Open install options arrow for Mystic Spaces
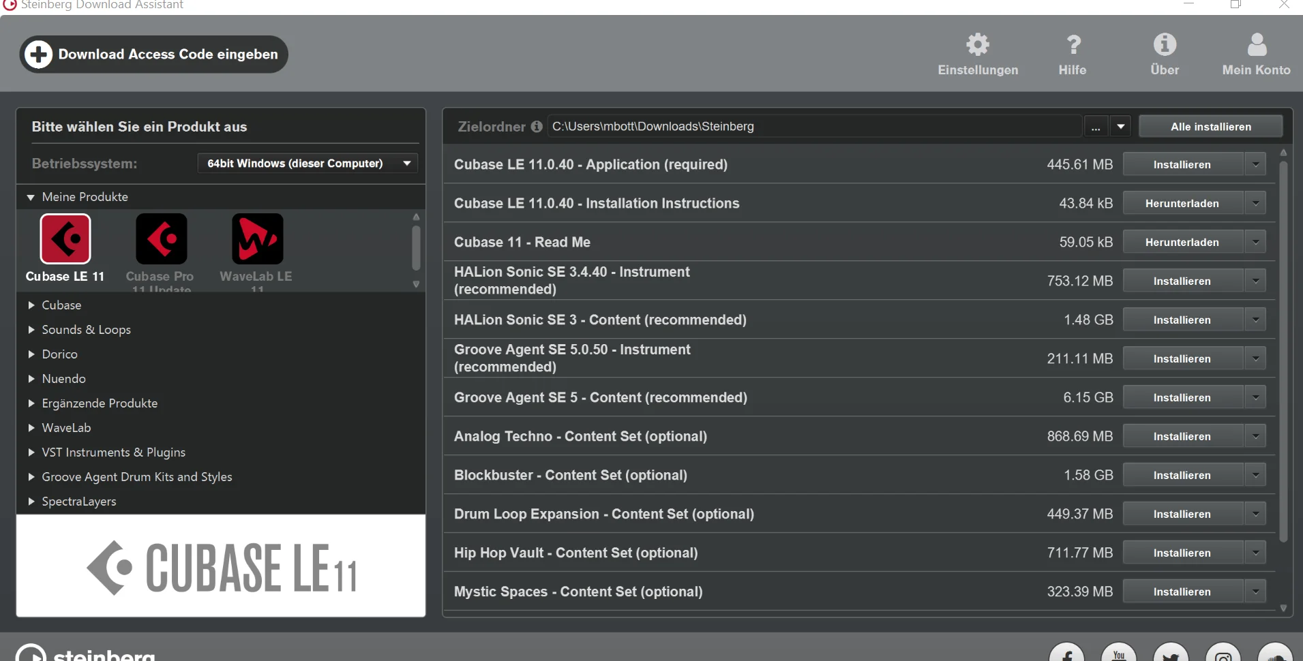The height and width of the screenshot is (661, 1303). [x=1255, y=591]
